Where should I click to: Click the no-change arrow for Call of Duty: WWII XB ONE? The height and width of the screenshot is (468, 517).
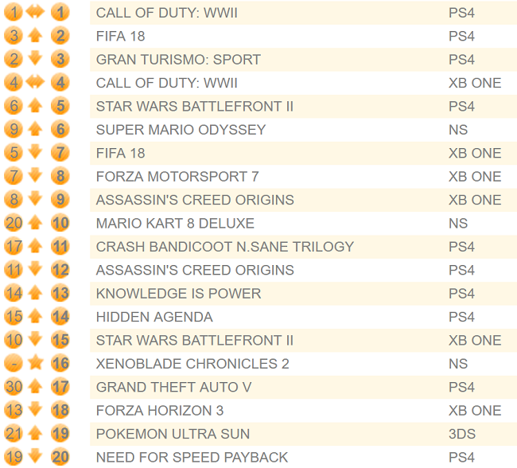[35, 83]
